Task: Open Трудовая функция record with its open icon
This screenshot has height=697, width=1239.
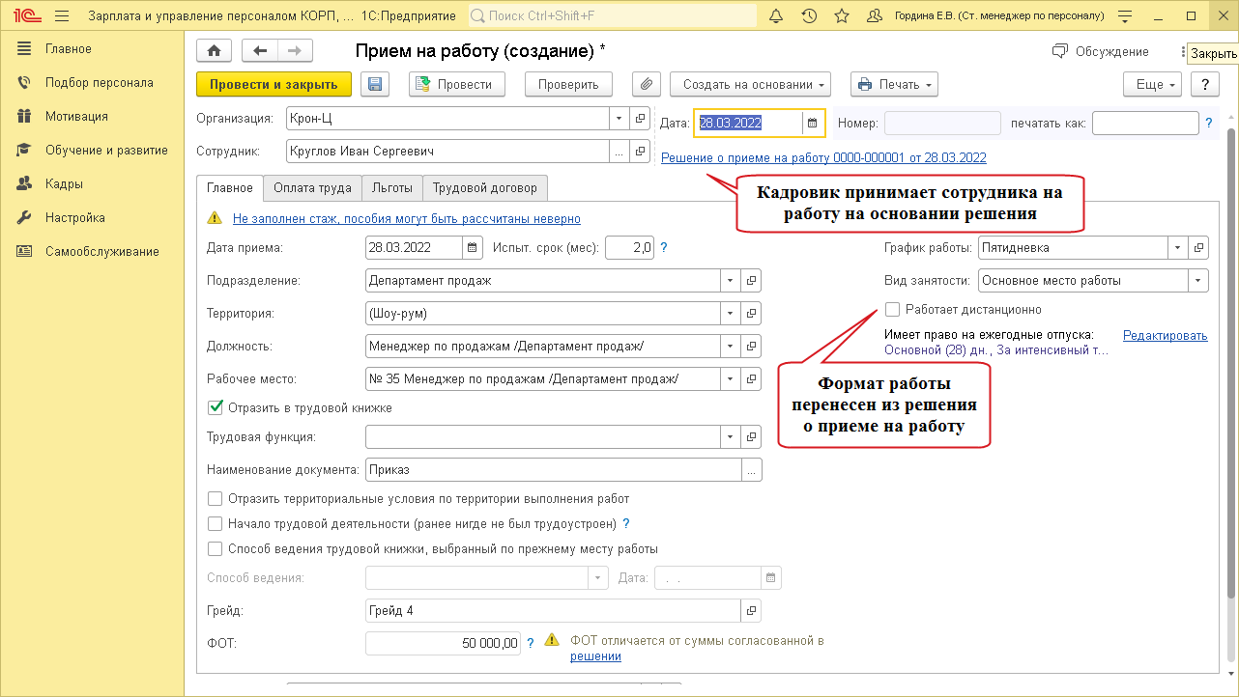Action: (x=752, y=437)
